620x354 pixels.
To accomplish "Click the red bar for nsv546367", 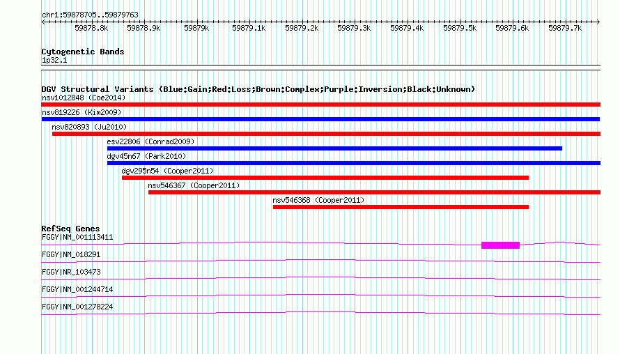I will tap(374, 192).
